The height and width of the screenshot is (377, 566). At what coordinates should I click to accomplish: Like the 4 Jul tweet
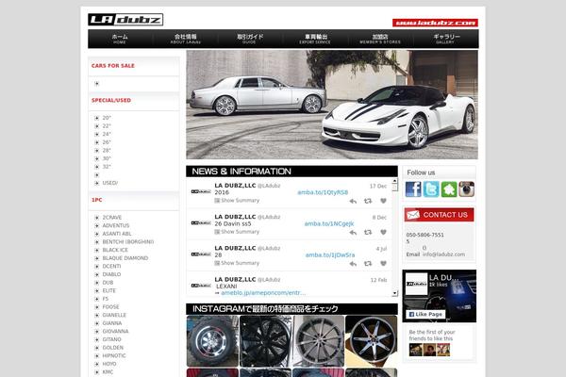point(383,264)
